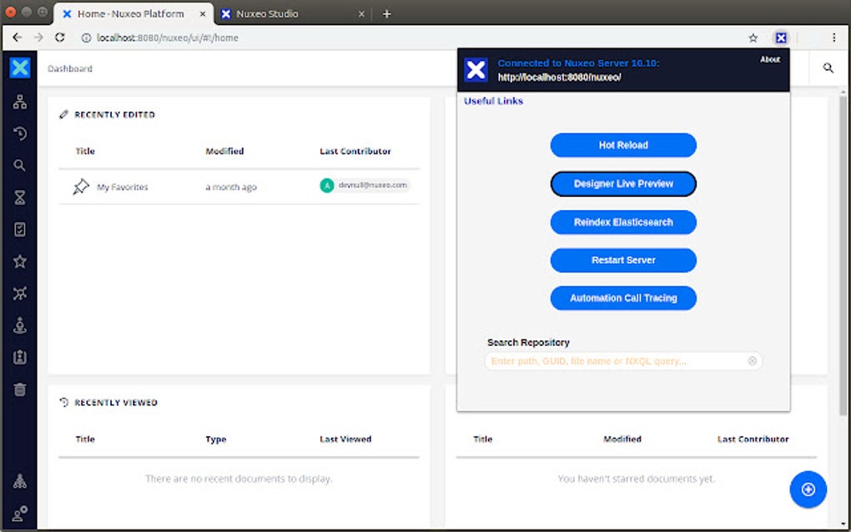Select the Favorites star icon
This screenshot has height=532, width=851.
[x=19, y=260]
